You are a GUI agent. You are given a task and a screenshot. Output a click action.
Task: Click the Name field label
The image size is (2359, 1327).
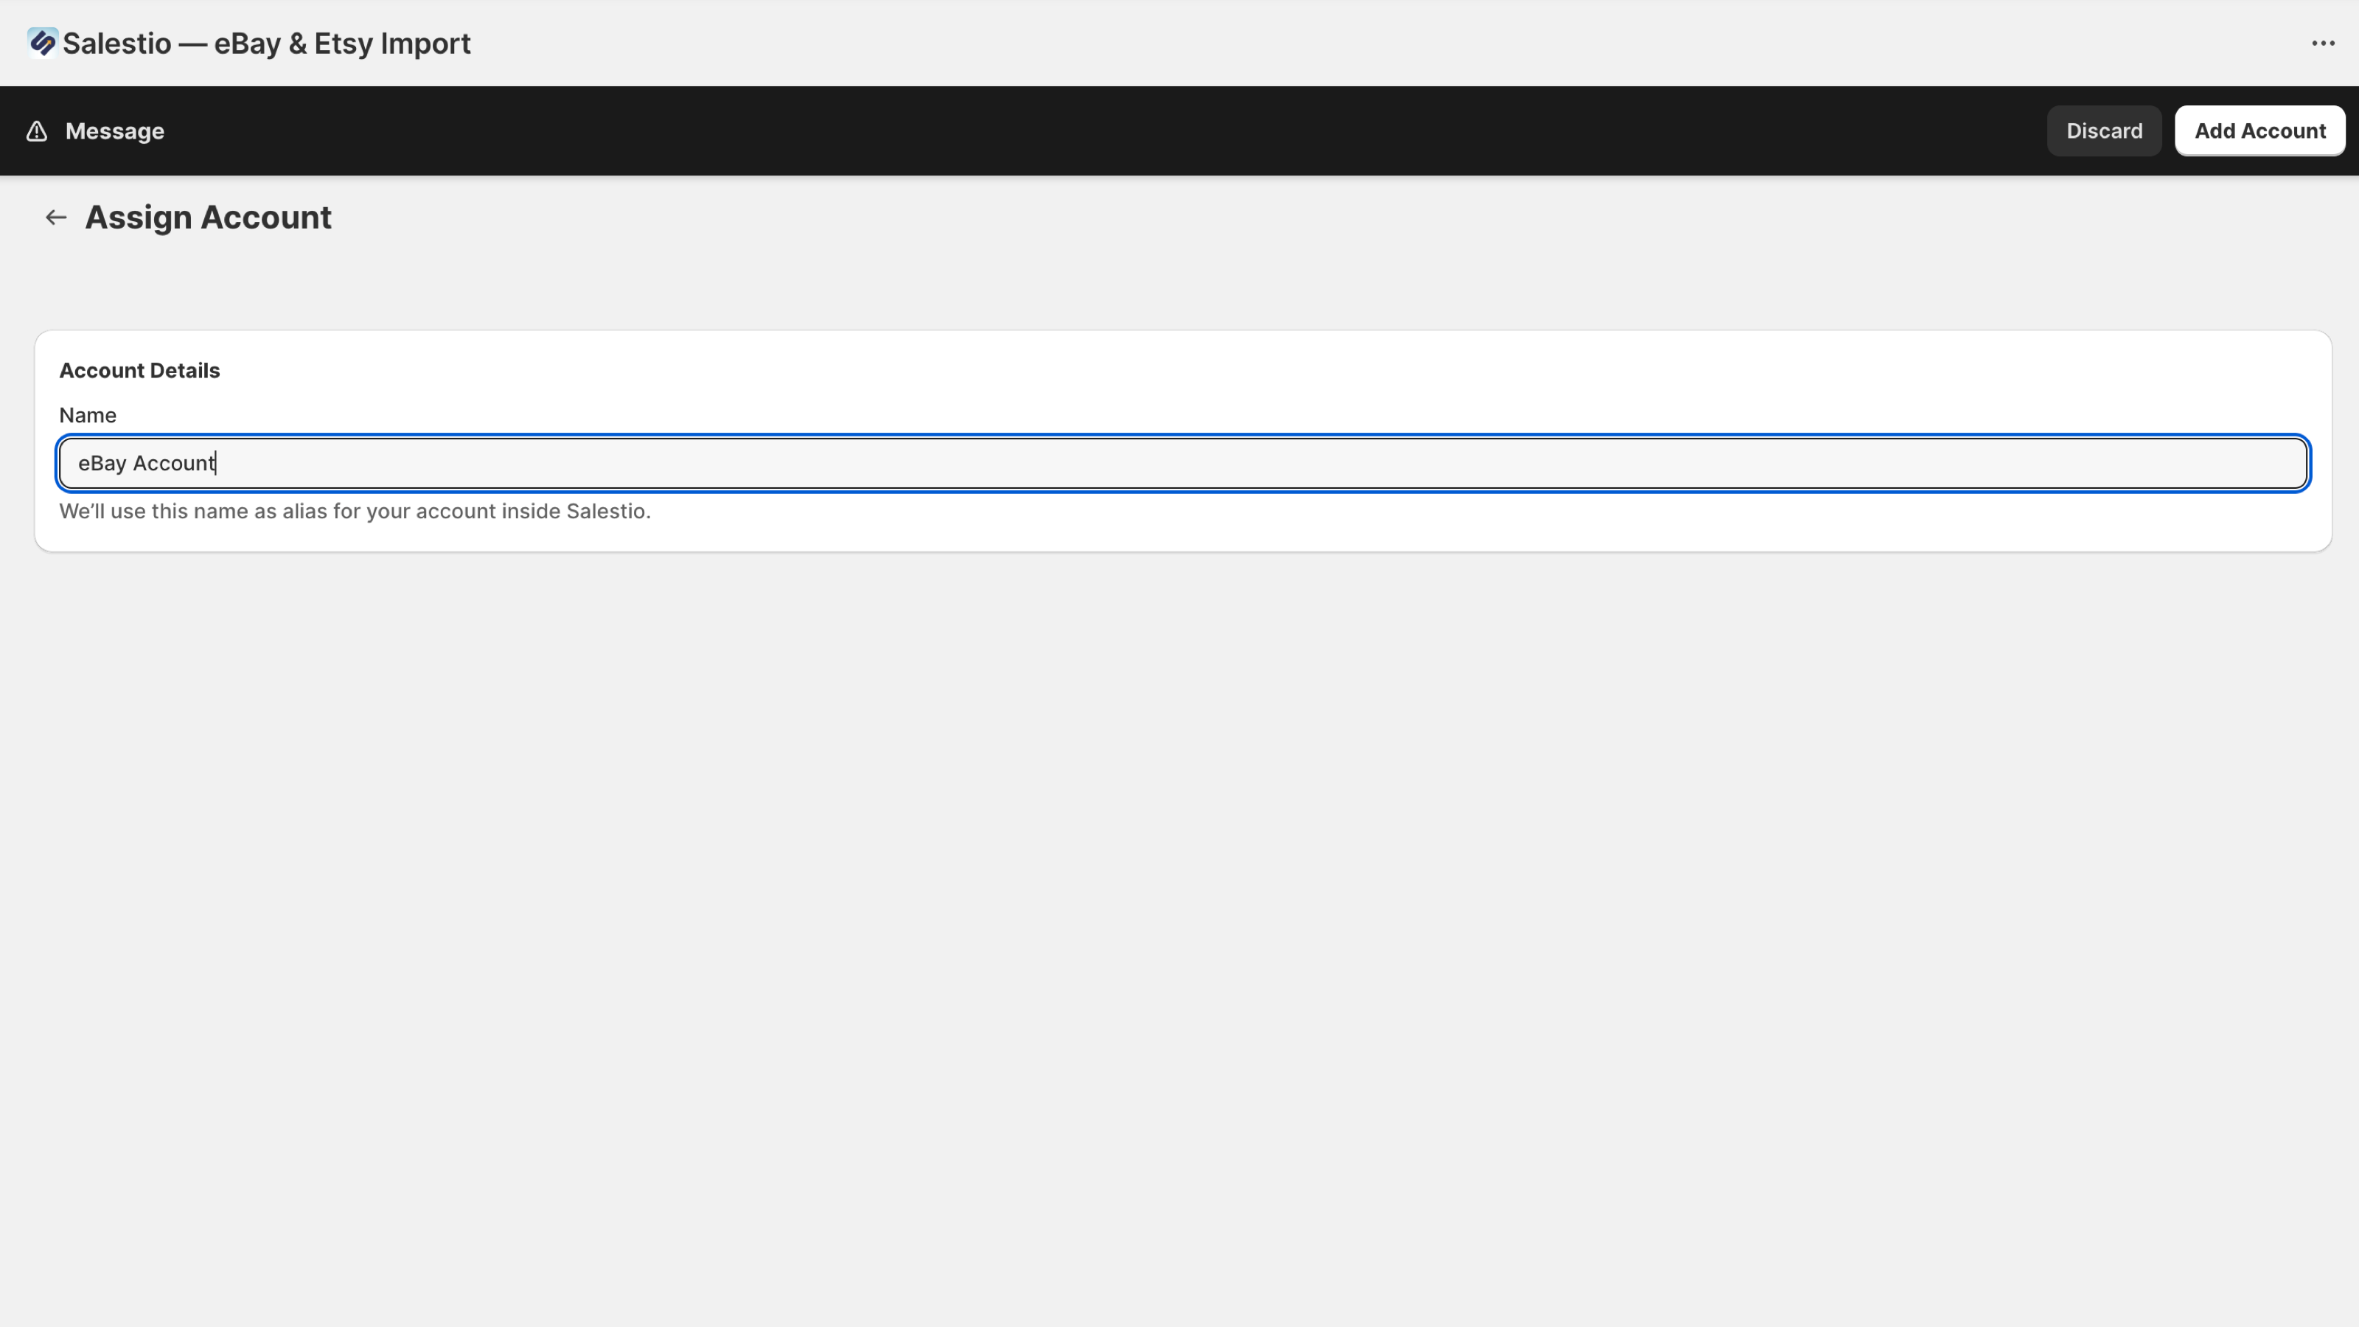(x=87, y=415)
